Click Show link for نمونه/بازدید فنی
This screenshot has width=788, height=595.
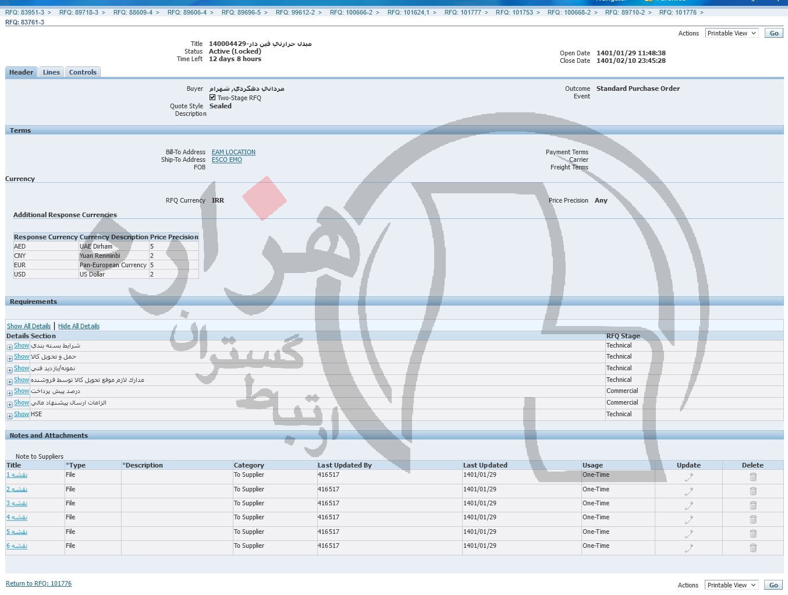[22, 368]
